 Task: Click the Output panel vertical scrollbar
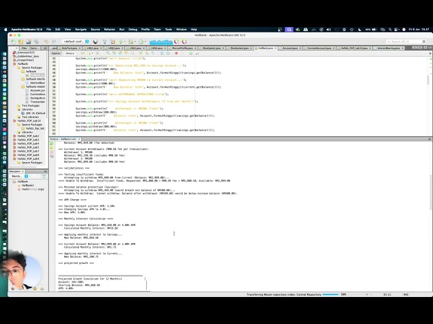430,192
